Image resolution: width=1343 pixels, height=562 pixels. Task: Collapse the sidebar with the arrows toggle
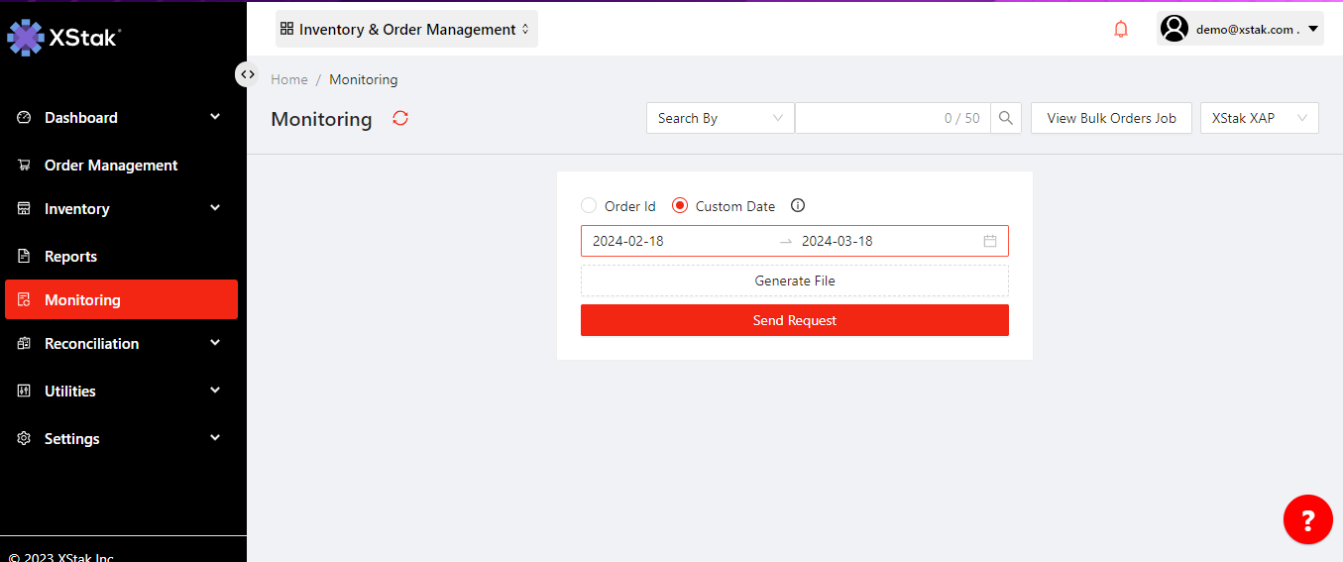(x=247, y=74)
